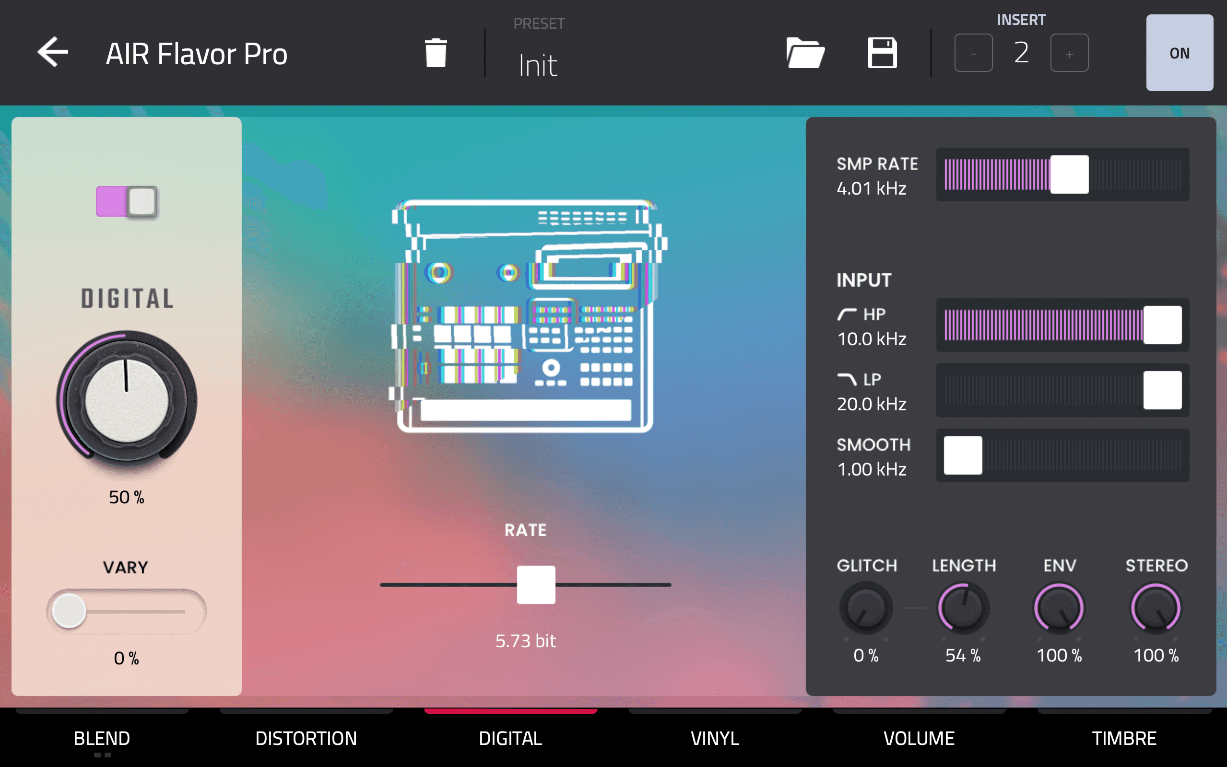Viewport: 1227px width, 767px height.
Task: Open the Blend tab
Action: tap(102, 738)
